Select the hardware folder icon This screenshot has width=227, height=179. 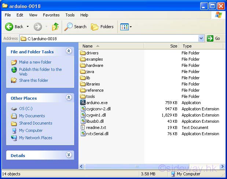point(83,65)
